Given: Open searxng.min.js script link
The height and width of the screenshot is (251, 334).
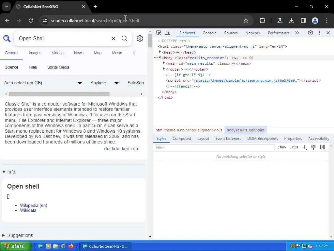Looking at the screenshot, I should pos(245,80).
